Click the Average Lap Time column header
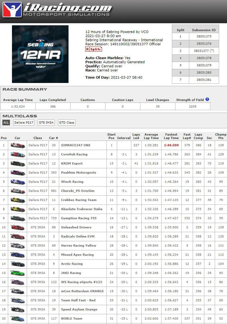227x324 pixels. click(151, 136)
